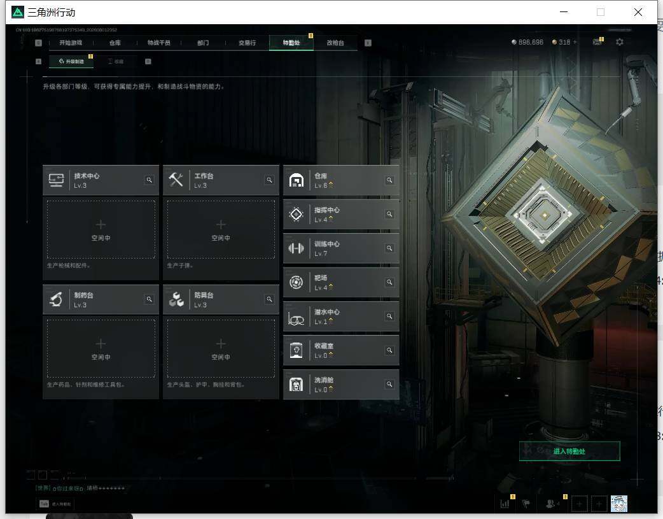
Task: Open the 靶场 Lv.4 department card
Action: pyautogui.click(x=341, y=282)
